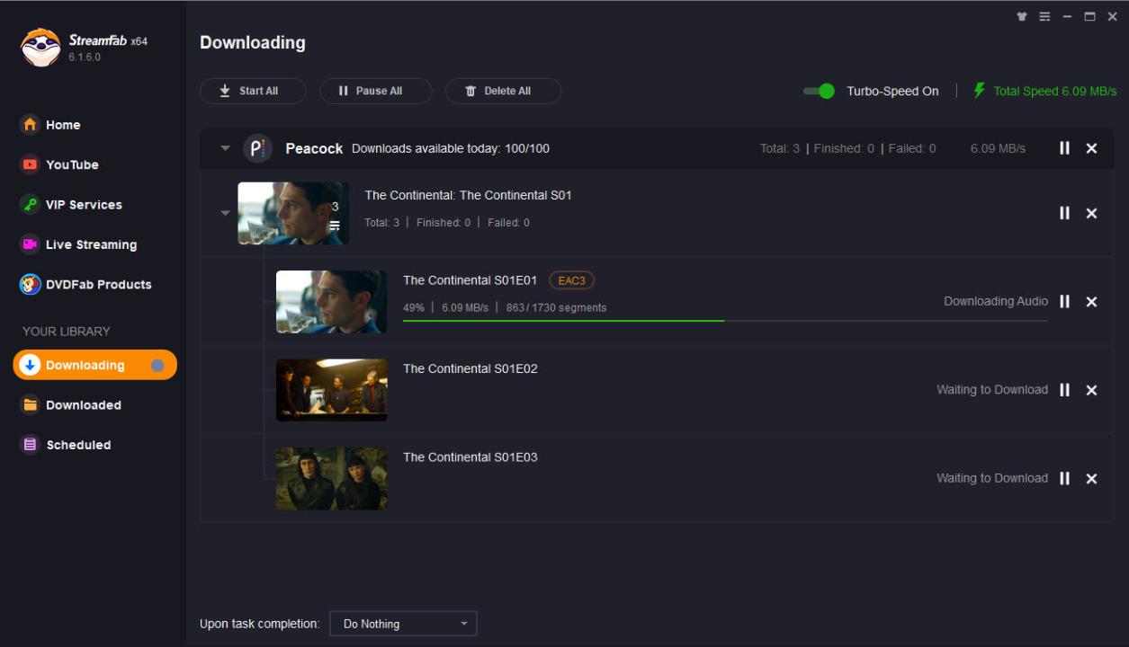Go to VIP Services

[x=72, y=205]
